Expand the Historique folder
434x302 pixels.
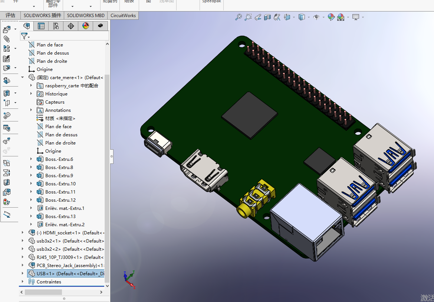click(x=31, y=94)
